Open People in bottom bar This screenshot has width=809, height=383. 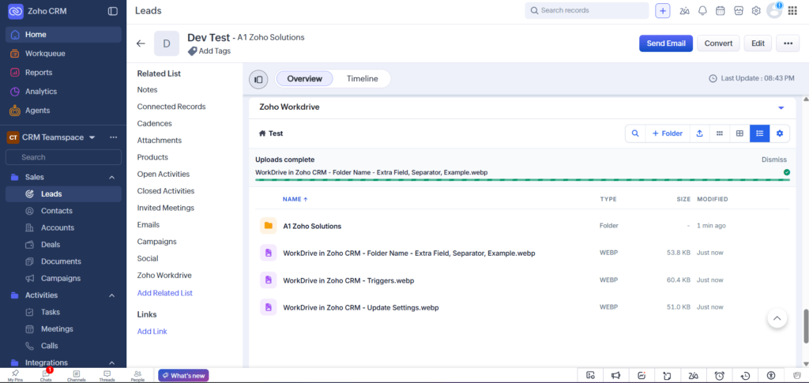point(137,376)
